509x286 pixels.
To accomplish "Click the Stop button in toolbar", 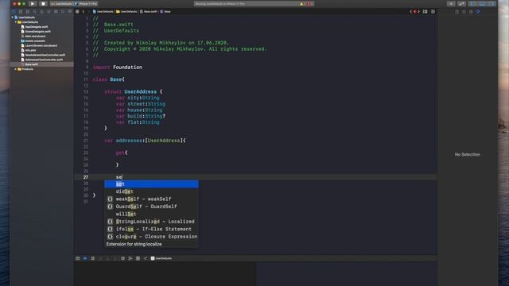I will click(x=43, y=3).
